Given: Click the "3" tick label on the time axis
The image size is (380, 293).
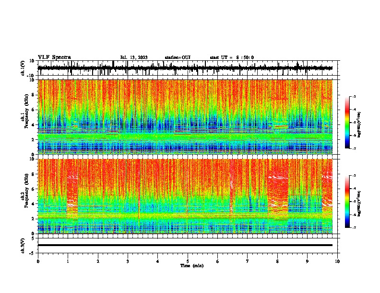Looking at the screenshot, I should click(128, 261).
